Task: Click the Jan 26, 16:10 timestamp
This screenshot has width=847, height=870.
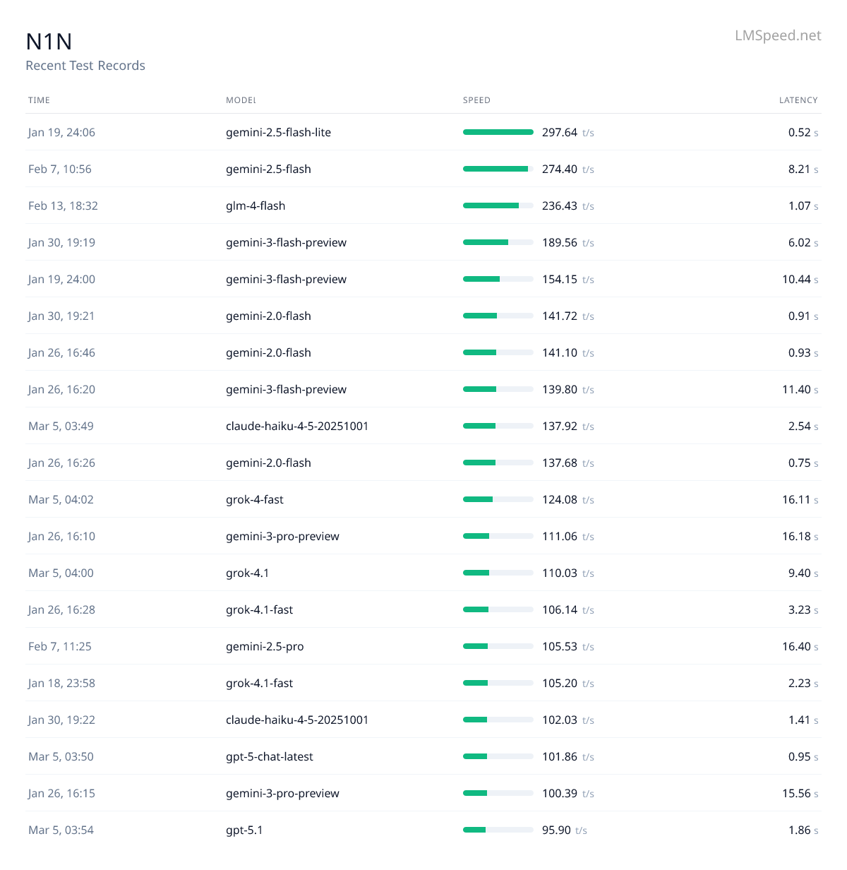Action: [61, 536]
